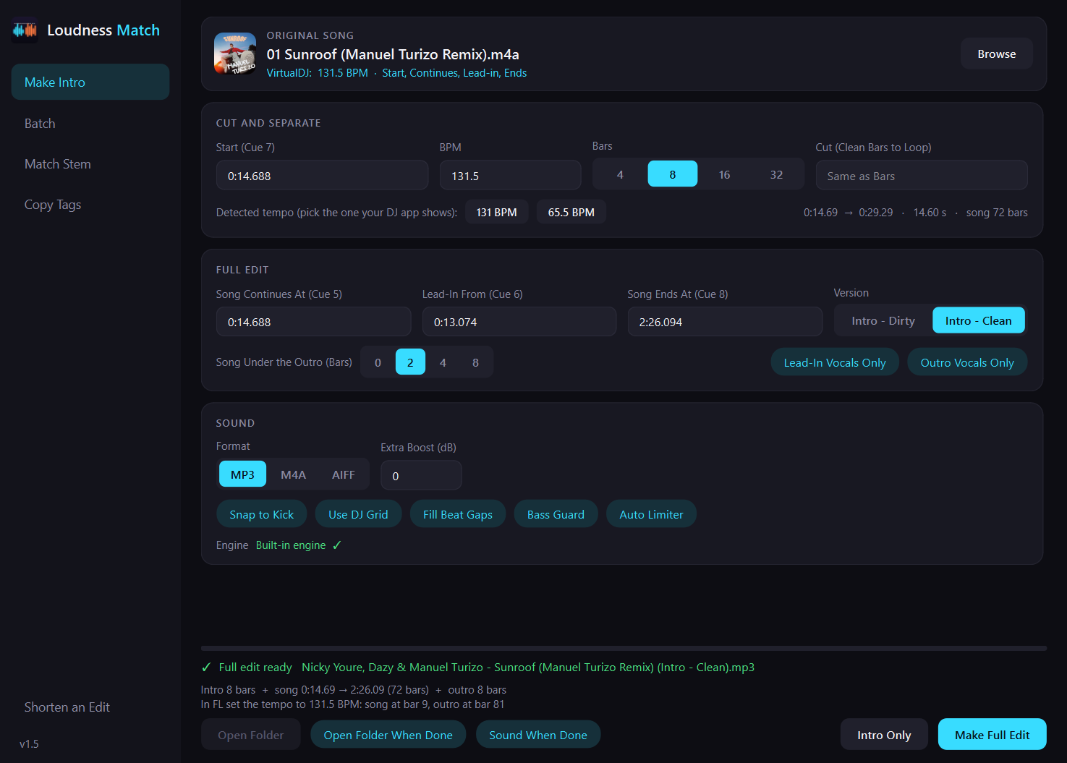Select AIFF output format
Image resolution: width=1067 pixels, height=763 pixels.
(343, 474)
